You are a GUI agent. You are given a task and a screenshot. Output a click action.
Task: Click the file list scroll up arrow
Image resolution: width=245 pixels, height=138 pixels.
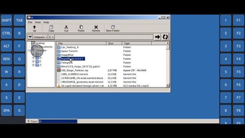[x=168, y=43]
